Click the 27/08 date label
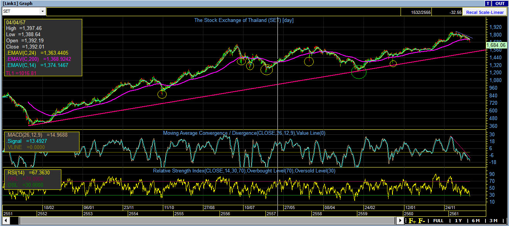509x226 pixels. pyautogui.click(x=209, y=208)
